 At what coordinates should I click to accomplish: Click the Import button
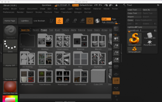click(x=134, y=17)
